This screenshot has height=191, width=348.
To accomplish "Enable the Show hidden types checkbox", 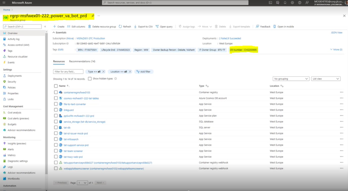I will (x=90, y=79).
